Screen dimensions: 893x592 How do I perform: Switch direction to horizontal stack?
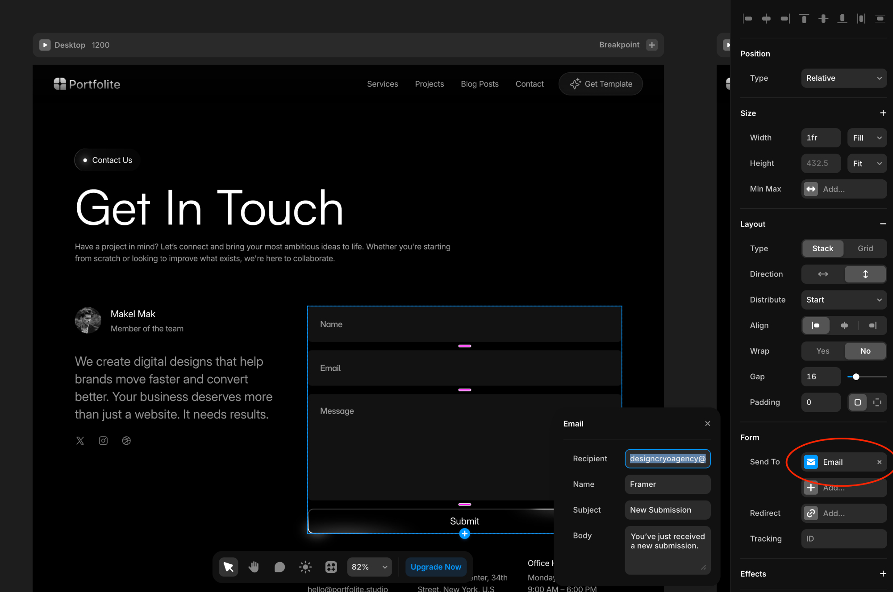click(822, 274)
